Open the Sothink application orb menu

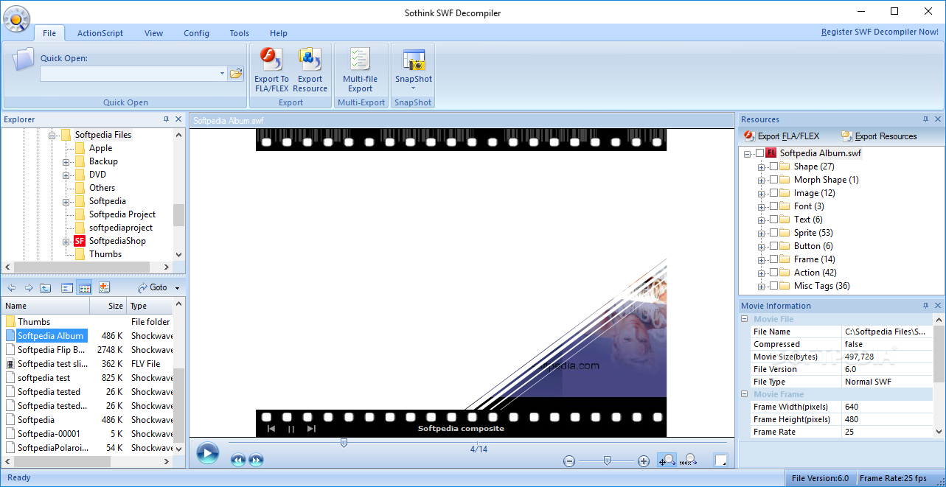[x=16, y=19]
